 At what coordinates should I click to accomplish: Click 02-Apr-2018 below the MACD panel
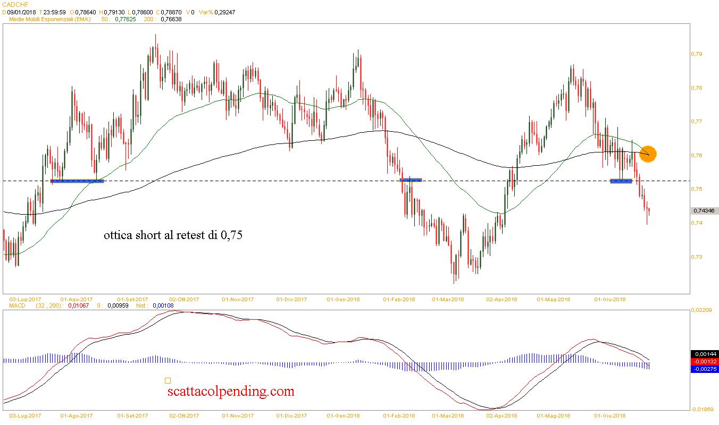[502, 415]
